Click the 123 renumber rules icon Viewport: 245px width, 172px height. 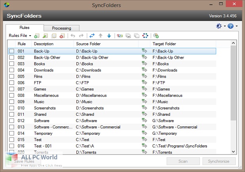[120, 36]
